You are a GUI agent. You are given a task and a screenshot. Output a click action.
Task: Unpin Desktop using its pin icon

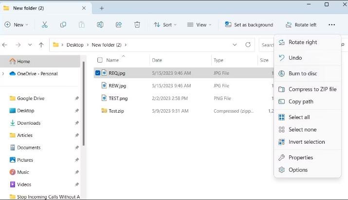coord(77,110)
